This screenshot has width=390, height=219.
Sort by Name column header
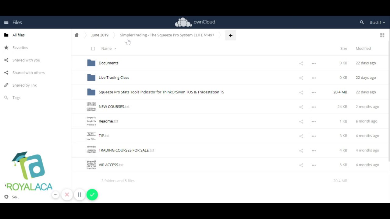[106, 48]
